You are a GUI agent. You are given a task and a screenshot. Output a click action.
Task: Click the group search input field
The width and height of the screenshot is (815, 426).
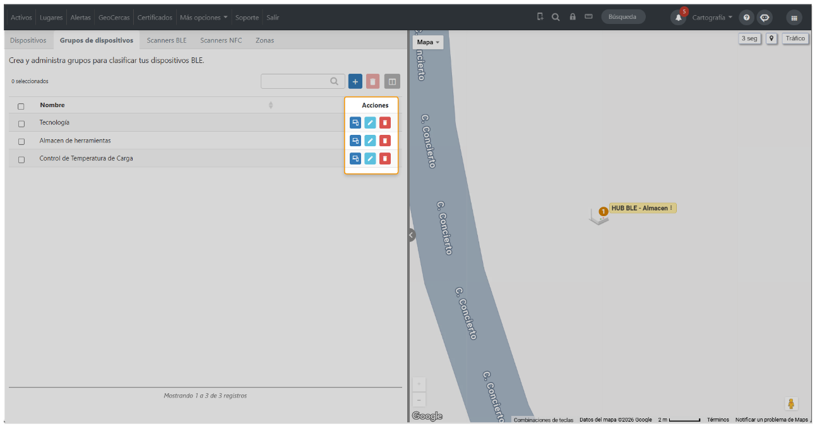point(303,81)
